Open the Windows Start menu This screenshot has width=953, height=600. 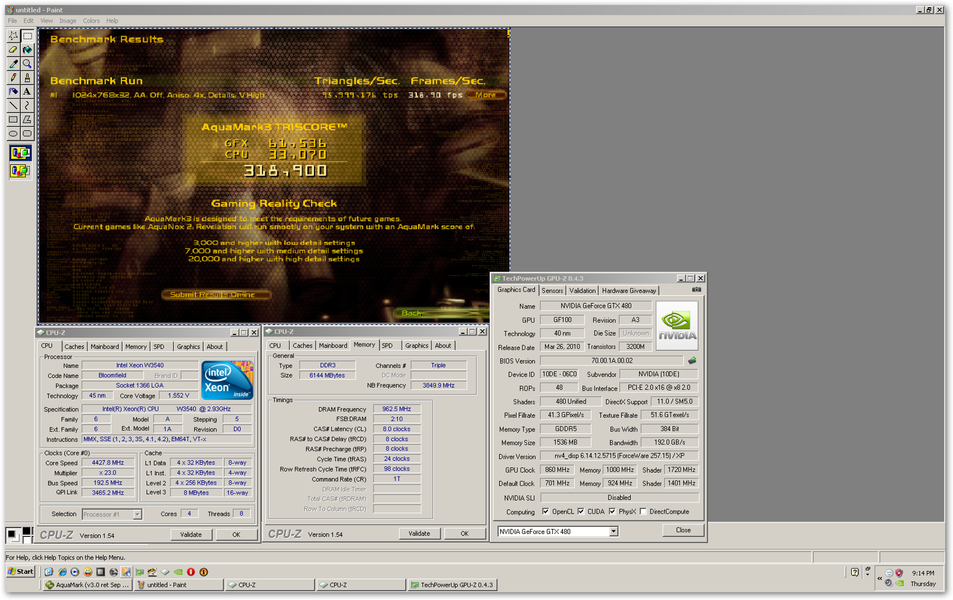point(21,571)
